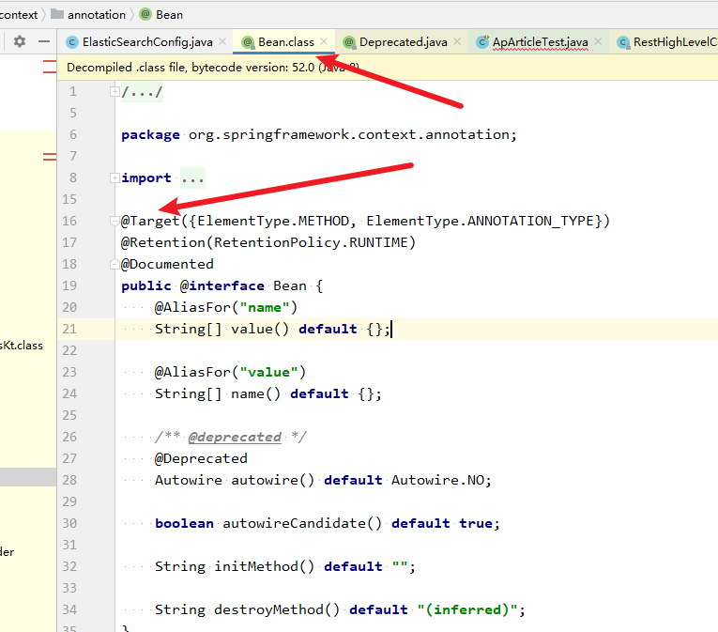This screenshot has height=632, width=718.
Task: Click the "value" string in @AliasFor
Action: [268, 372]
